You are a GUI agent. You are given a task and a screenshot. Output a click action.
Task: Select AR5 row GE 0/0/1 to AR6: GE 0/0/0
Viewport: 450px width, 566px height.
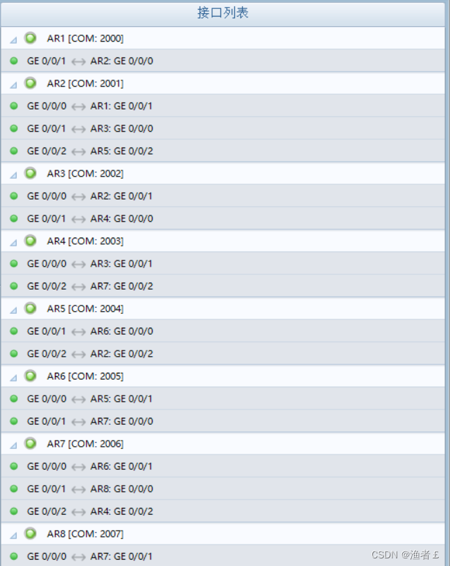tap(223, 331)
